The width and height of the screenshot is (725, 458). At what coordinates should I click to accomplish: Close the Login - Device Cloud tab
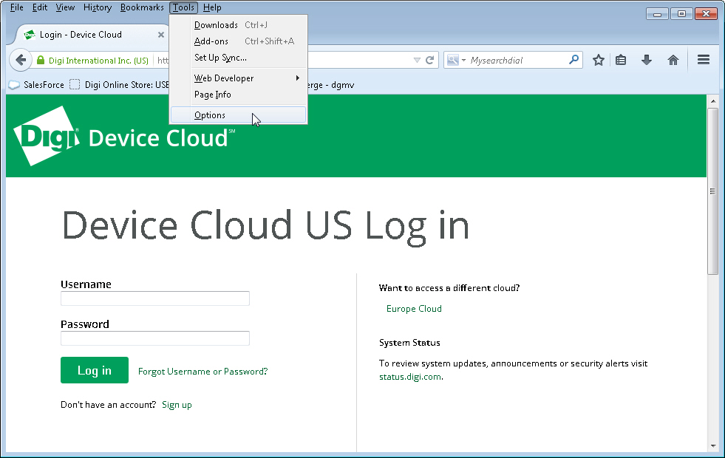(161, 35)
